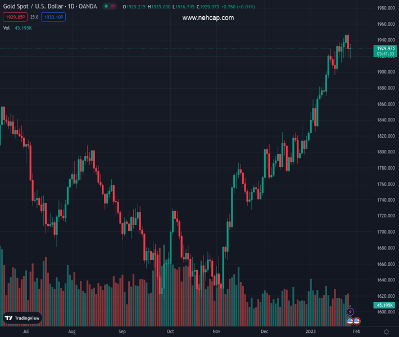The width and height of the screenshot is (399, 337).
Task: Click the purple lightning event marker
Action: (351, 312)
